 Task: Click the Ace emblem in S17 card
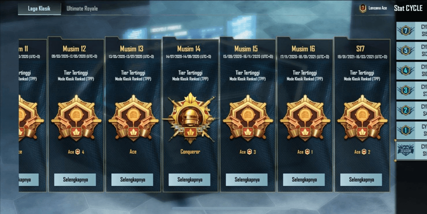(362, 118)
